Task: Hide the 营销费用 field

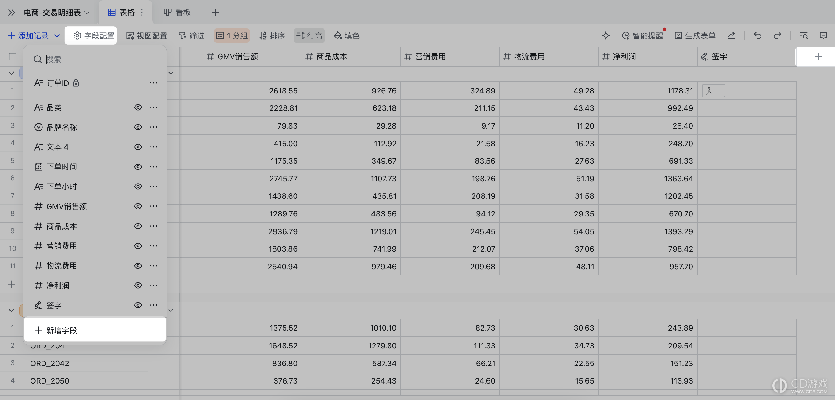Action: pyautogui.click(x=138, y=245)
